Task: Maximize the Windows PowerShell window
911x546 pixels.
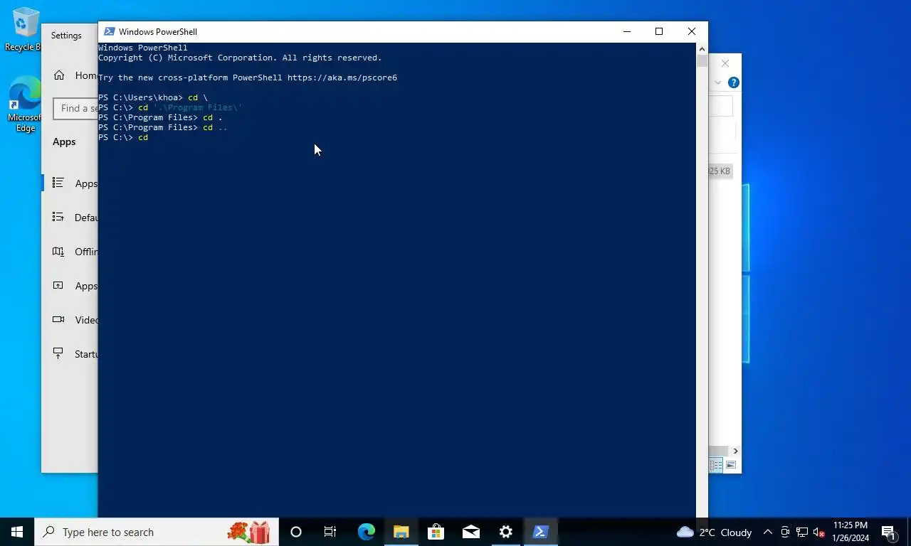Action: click(659, 31)
